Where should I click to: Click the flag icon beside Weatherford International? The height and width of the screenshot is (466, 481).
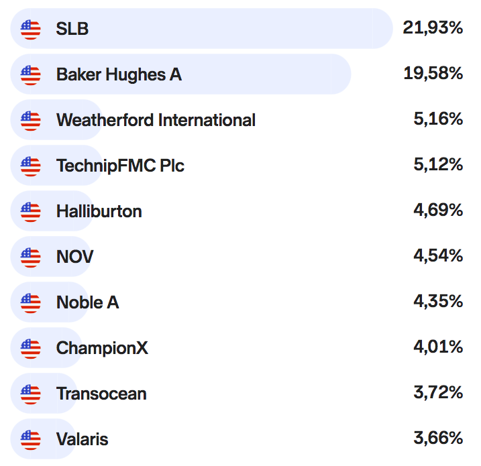31,121
